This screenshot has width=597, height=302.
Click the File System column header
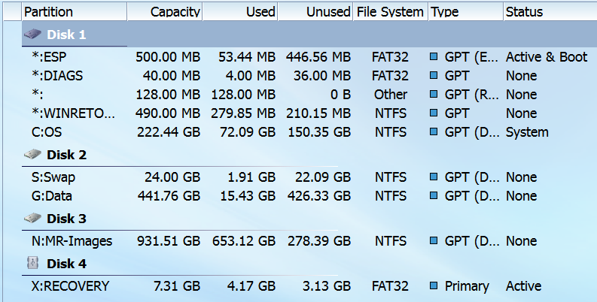(390, 12)
